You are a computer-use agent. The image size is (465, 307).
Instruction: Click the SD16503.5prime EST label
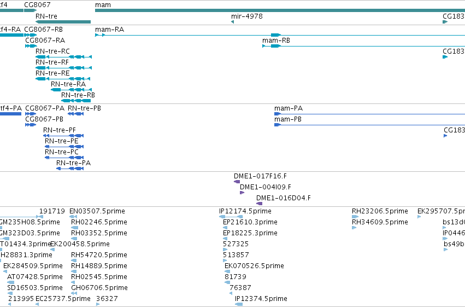coord(35,288)
